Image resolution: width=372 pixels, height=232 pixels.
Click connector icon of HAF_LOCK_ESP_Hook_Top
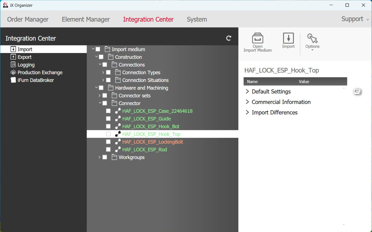pyautogui.click(x=118, y=134)
